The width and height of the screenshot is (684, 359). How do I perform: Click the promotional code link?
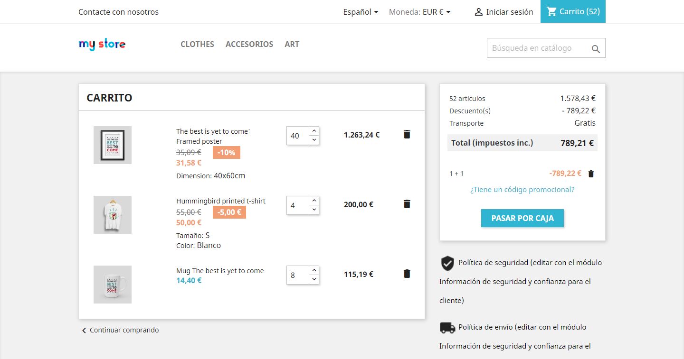click(522, 190)
